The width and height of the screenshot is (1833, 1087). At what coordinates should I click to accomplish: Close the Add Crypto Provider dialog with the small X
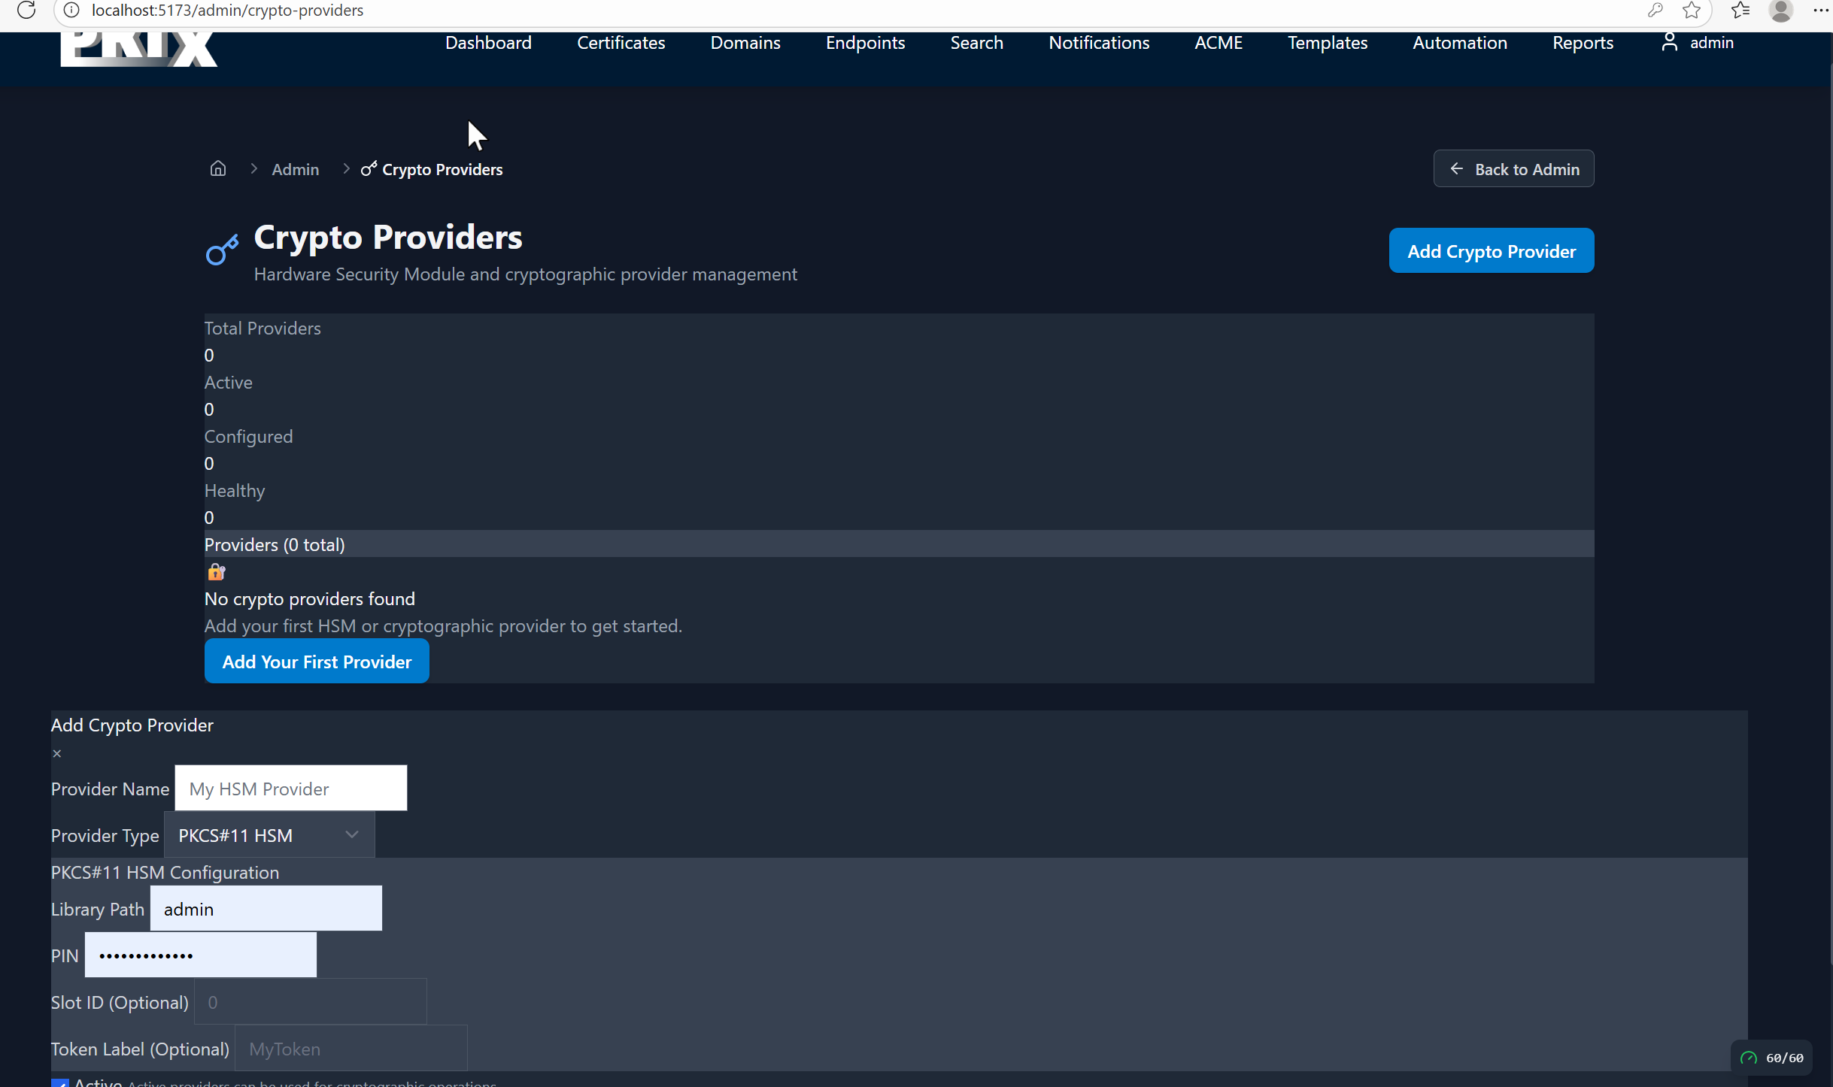[57, 753]
